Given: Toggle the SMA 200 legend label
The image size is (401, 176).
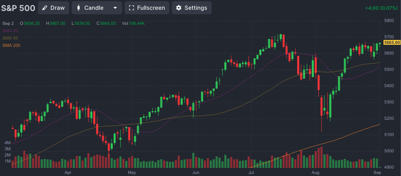Looking at the screenshot, I should click(11, 45).
